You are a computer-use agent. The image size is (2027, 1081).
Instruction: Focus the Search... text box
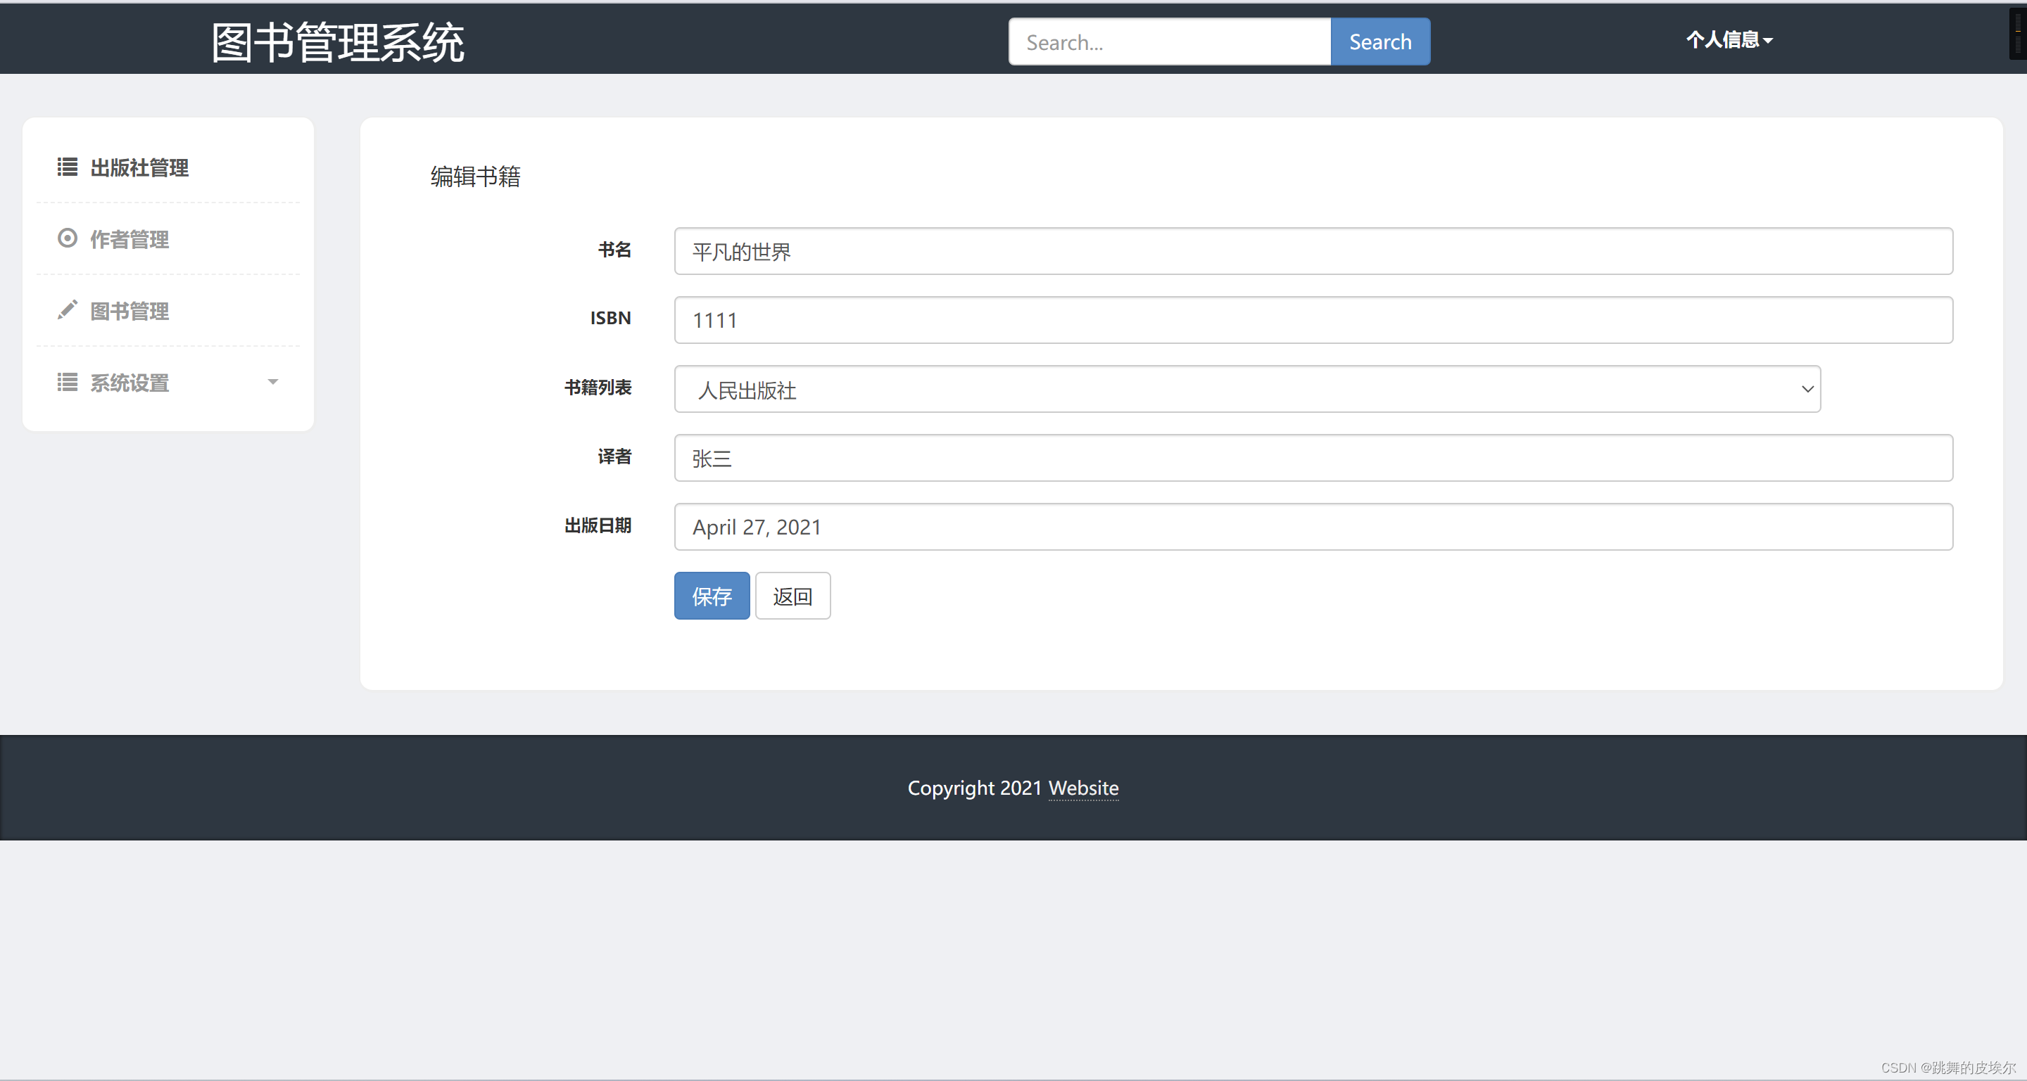click(x=1169, y=42)
